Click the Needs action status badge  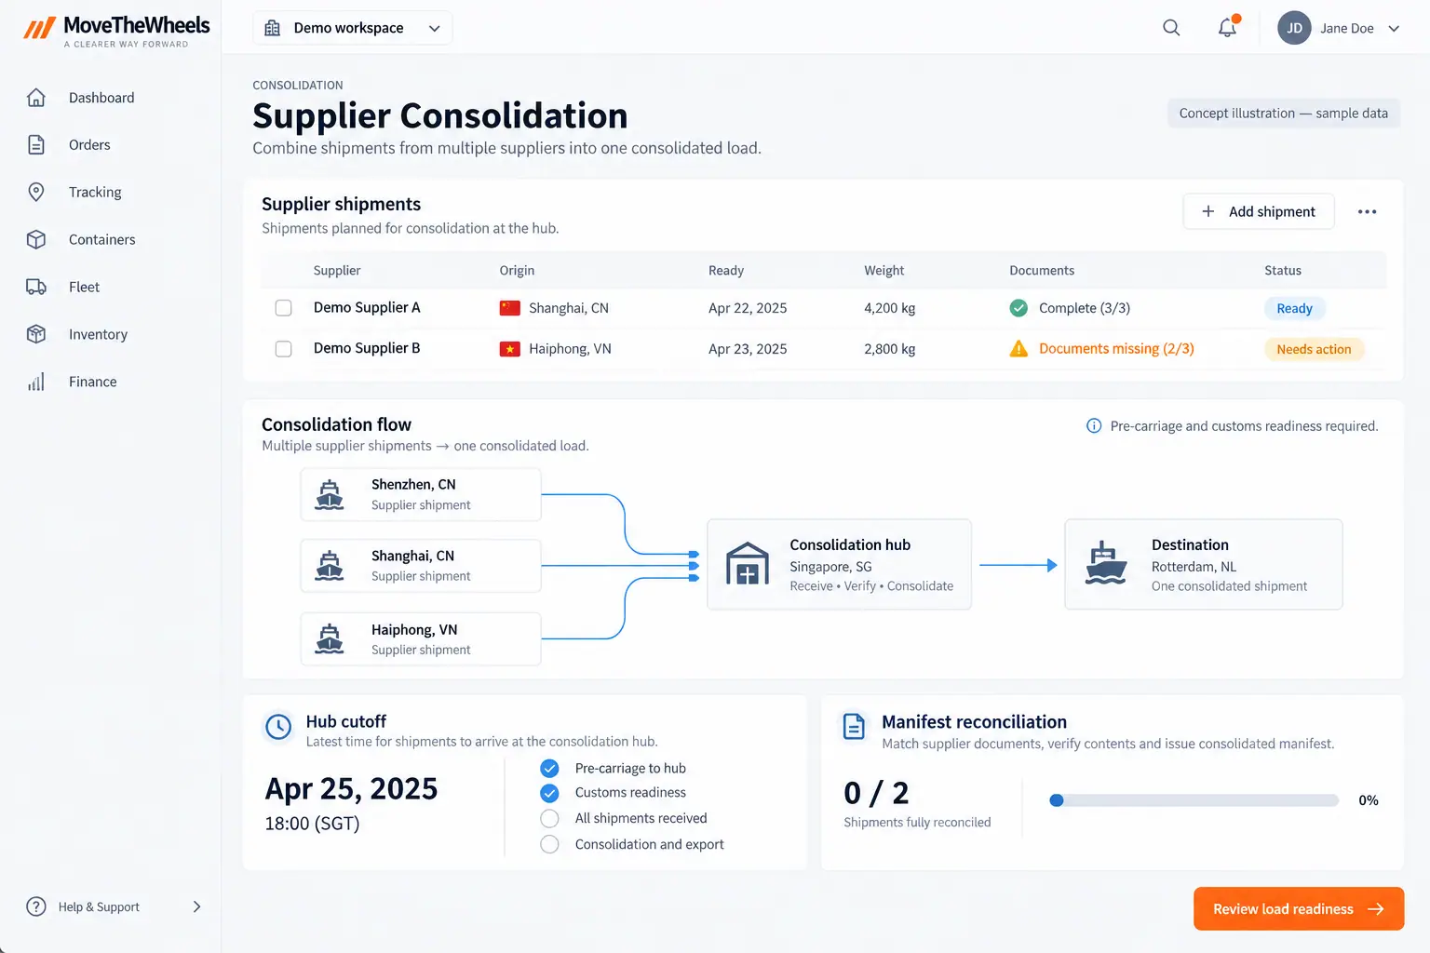click(1314, 350)
